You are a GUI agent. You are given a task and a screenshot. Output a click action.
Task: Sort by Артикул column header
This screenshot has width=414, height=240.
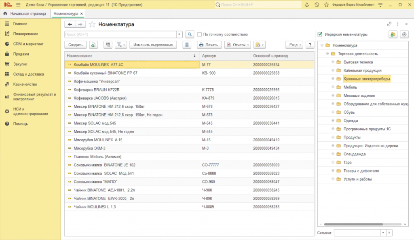[x=225, y=56]
